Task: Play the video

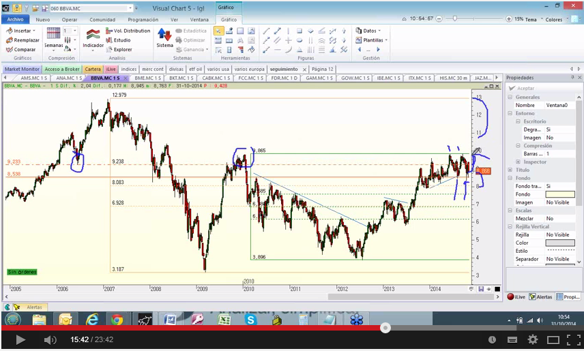Action: 20,339
